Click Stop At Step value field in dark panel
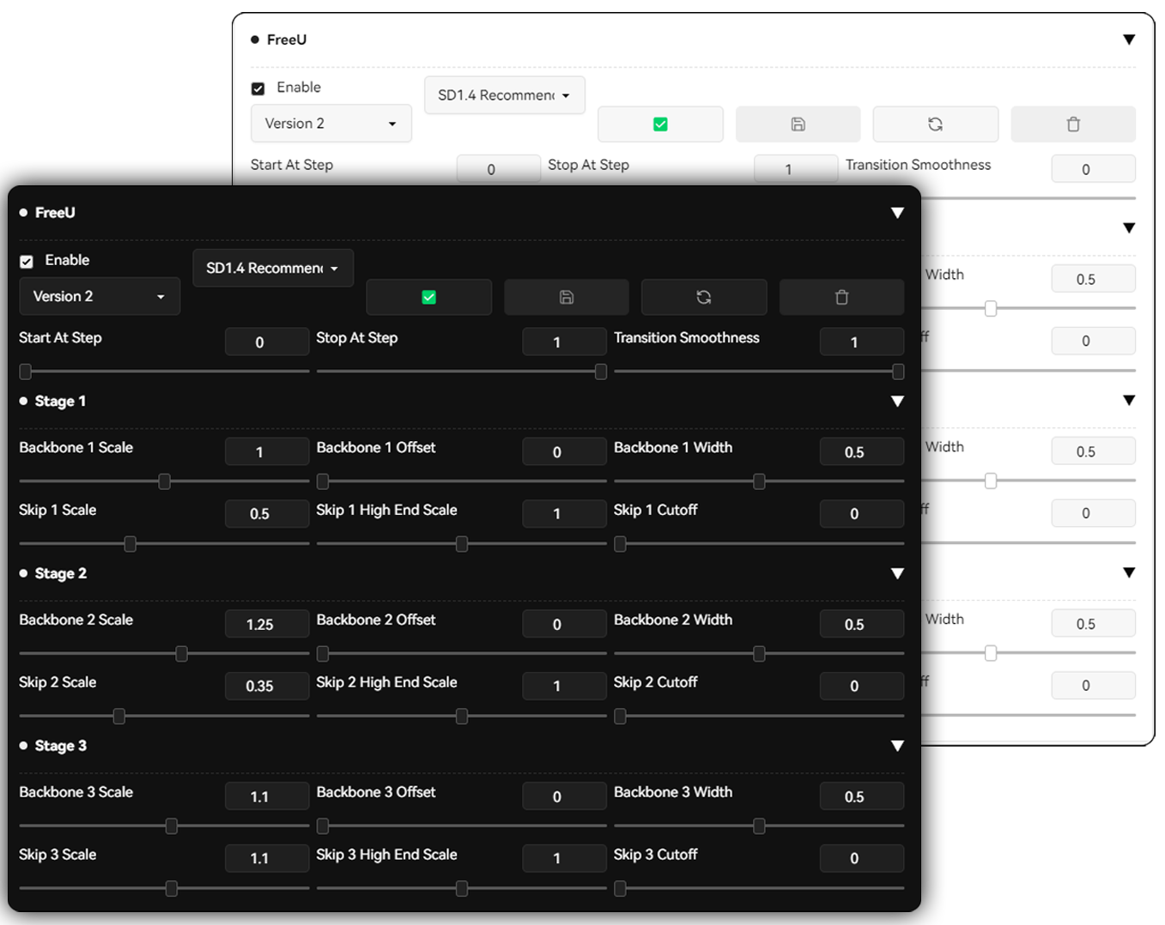This screenshot has height=925, width=1165. coord(564,342)
